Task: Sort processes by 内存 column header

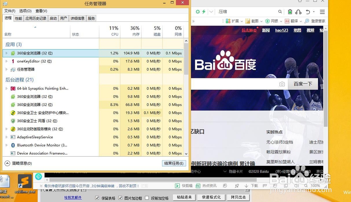Action: coord(131,31)
